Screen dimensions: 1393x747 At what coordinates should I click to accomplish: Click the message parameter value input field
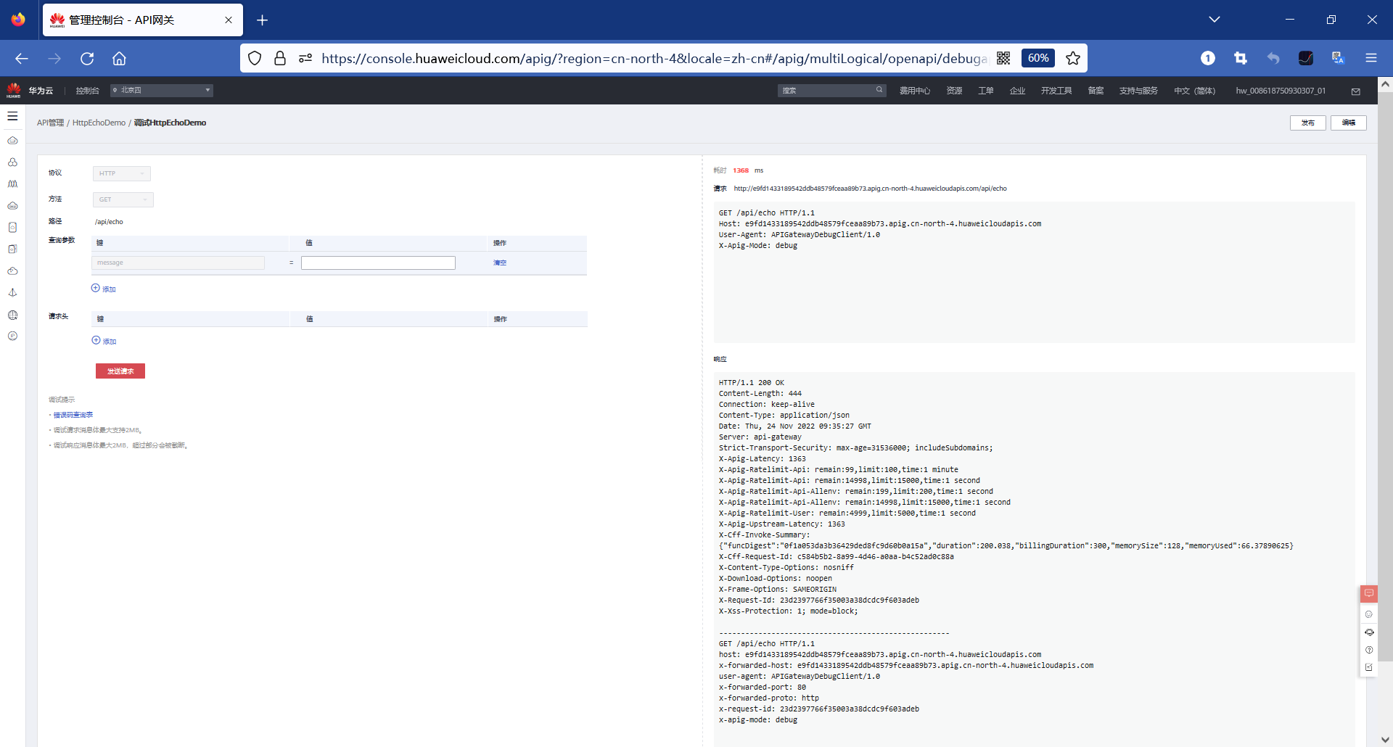[378, 263]
